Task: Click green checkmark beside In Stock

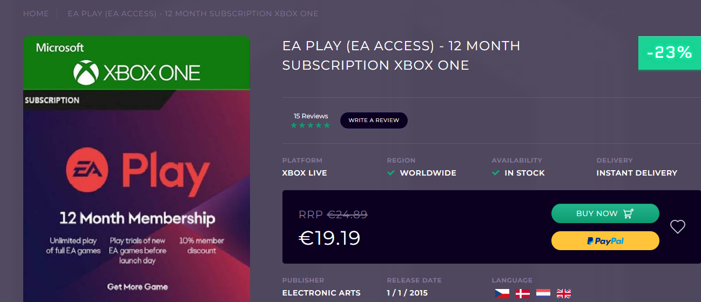Action: (x=495, y=173)
